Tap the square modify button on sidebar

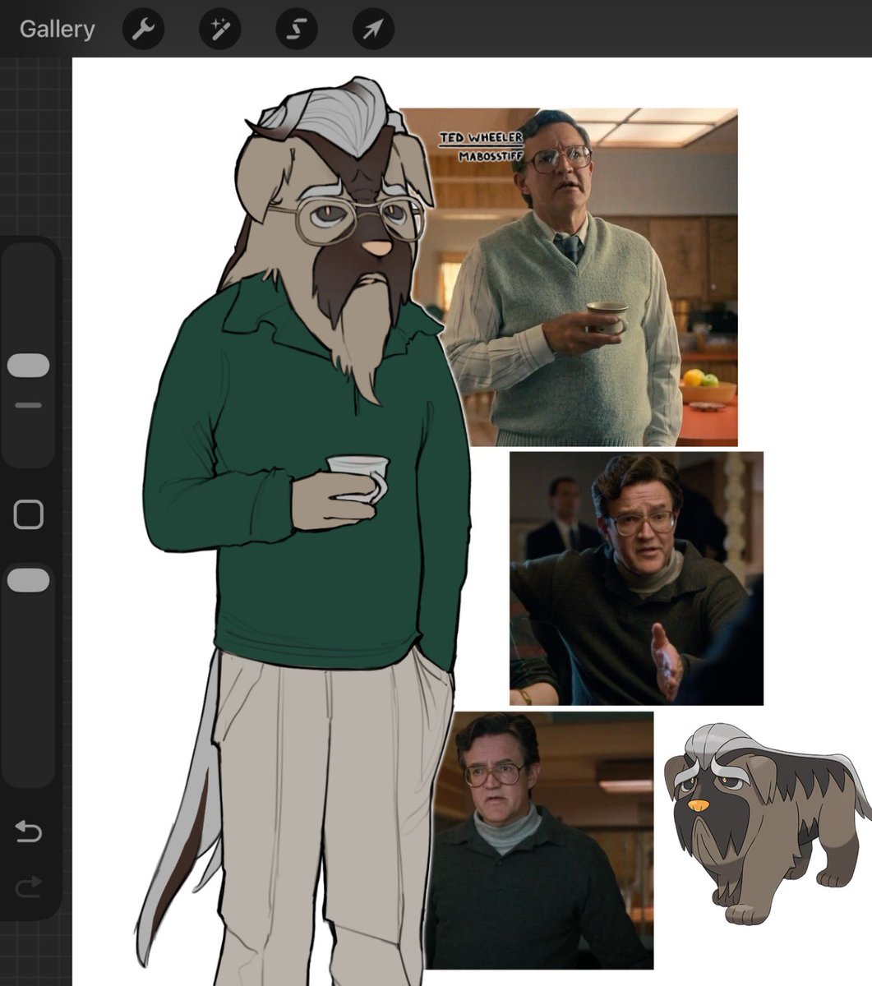click(29, 514)
